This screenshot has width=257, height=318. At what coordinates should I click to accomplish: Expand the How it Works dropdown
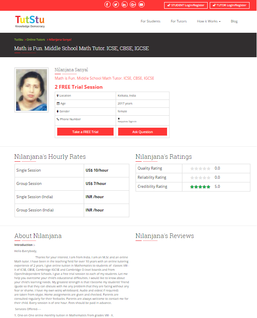pyautogui.click(x=209, y=21)
